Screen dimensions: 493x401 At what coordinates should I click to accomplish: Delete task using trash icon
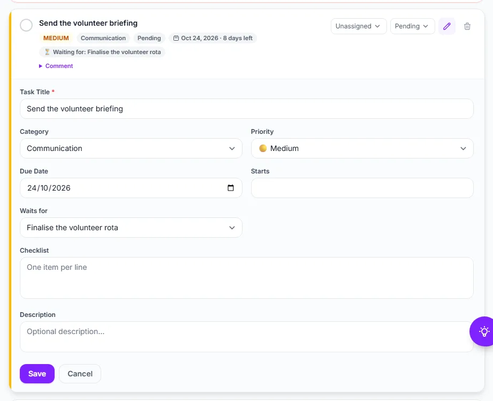[467, 26]
